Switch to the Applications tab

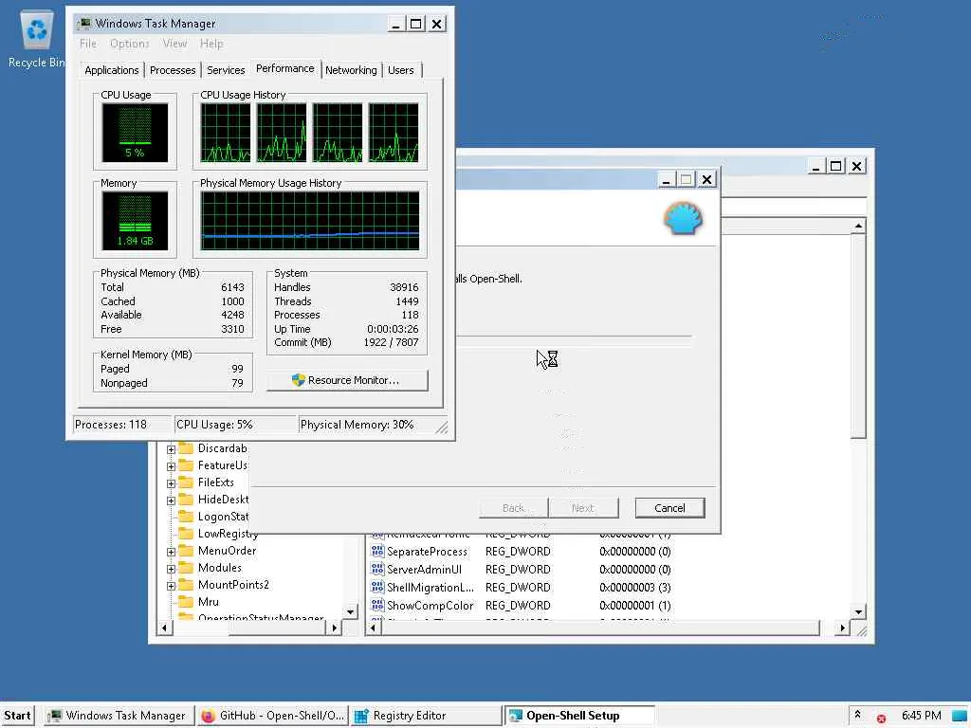112,70
